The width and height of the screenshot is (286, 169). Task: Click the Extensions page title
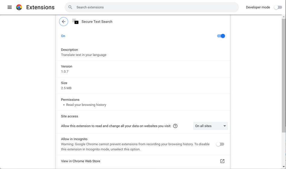coord(40,7)
